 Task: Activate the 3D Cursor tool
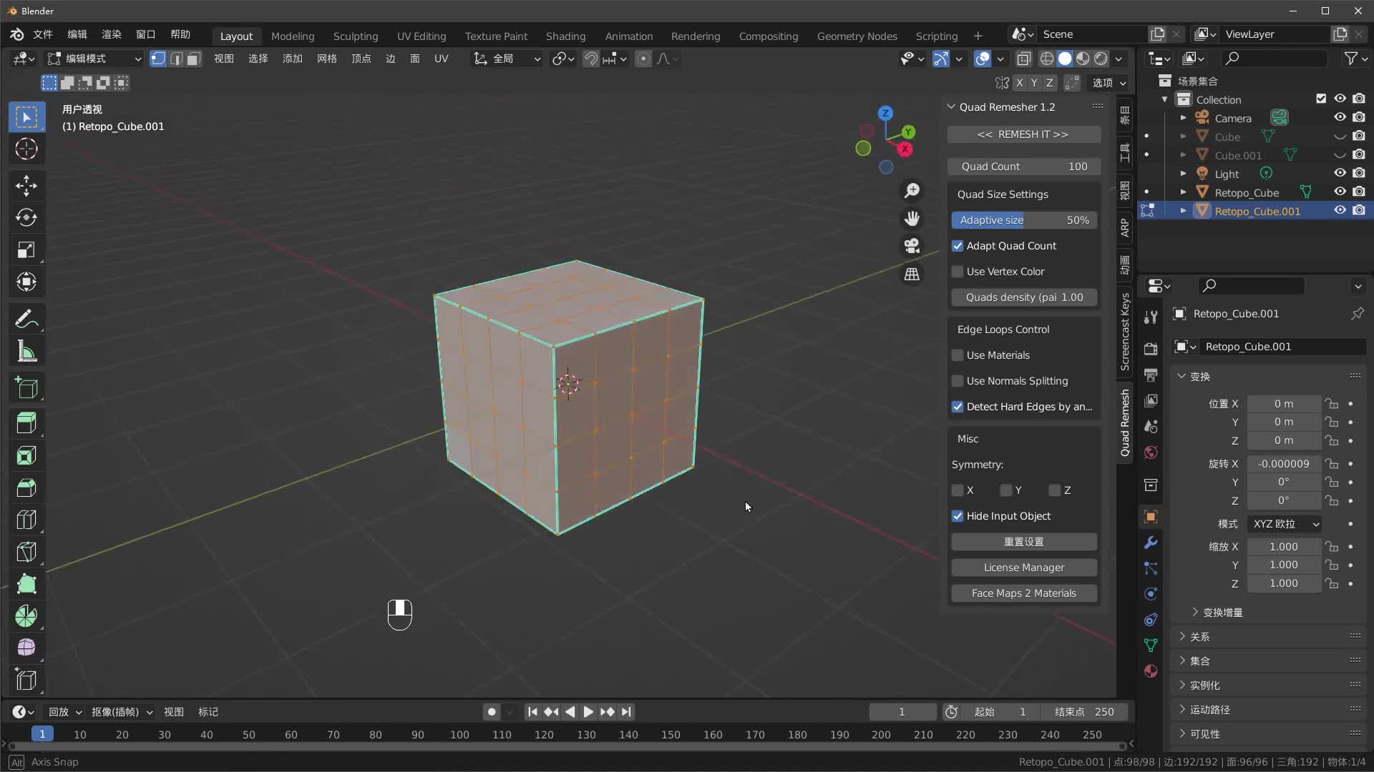(26, 149)
